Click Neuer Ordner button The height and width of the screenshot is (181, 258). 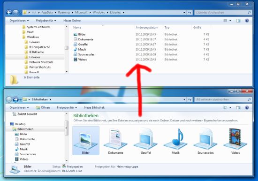click(72, 21)
